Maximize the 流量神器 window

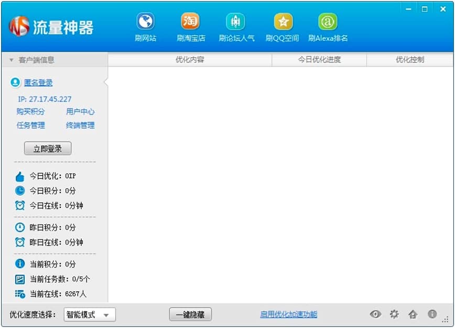[425, 9]
